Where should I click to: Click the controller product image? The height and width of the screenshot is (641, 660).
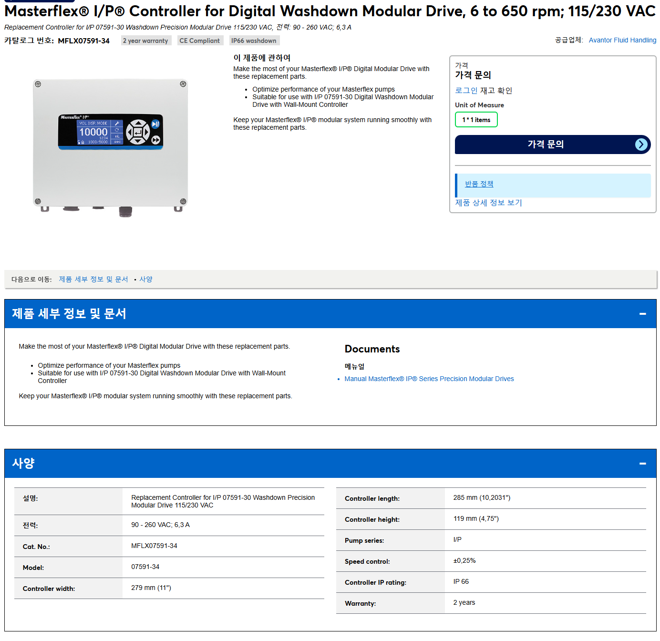[111, 147]
